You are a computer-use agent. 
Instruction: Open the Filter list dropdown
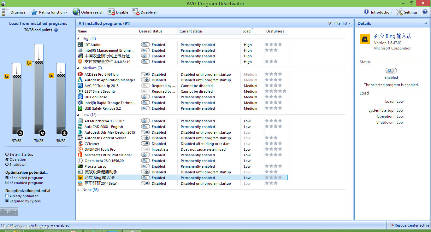point(339,23)
